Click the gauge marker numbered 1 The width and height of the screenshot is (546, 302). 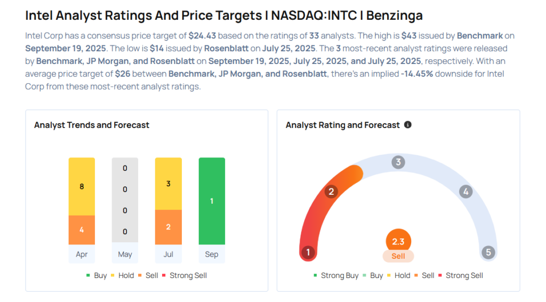(308, 252)
